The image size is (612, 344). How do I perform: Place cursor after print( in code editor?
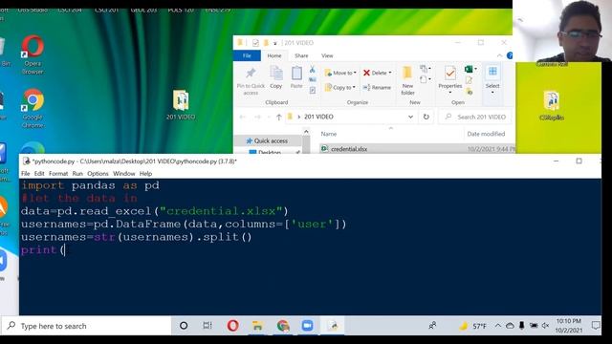[65, 250]
